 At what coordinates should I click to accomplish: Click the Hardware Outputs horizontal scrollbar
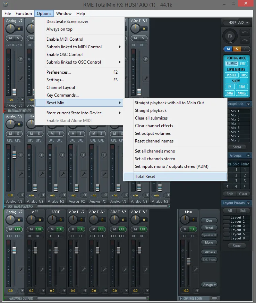tap(93, 298)
